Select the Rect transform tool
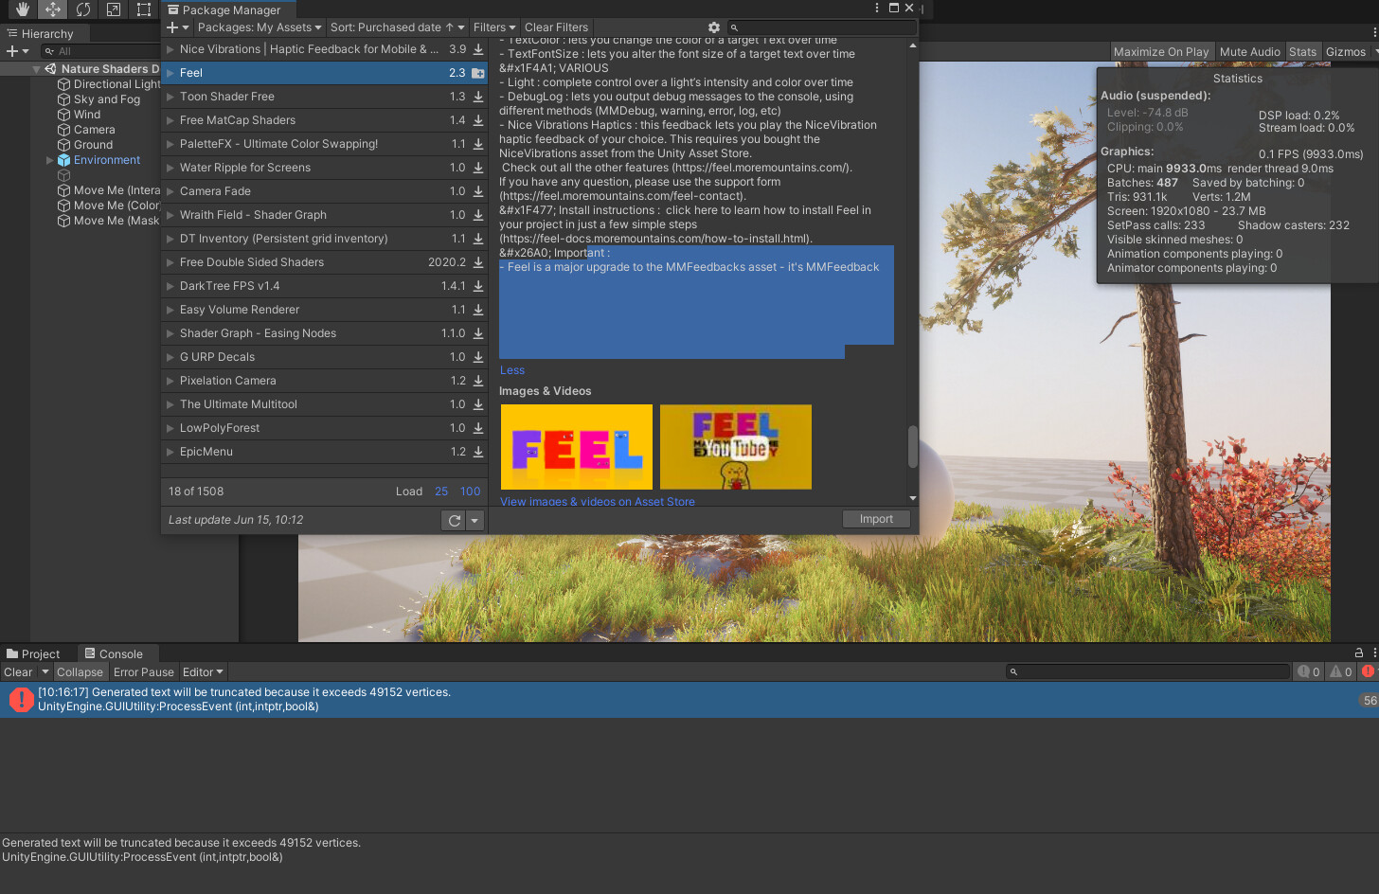Viewport: 1379px width, 894px height. point(144,9)
